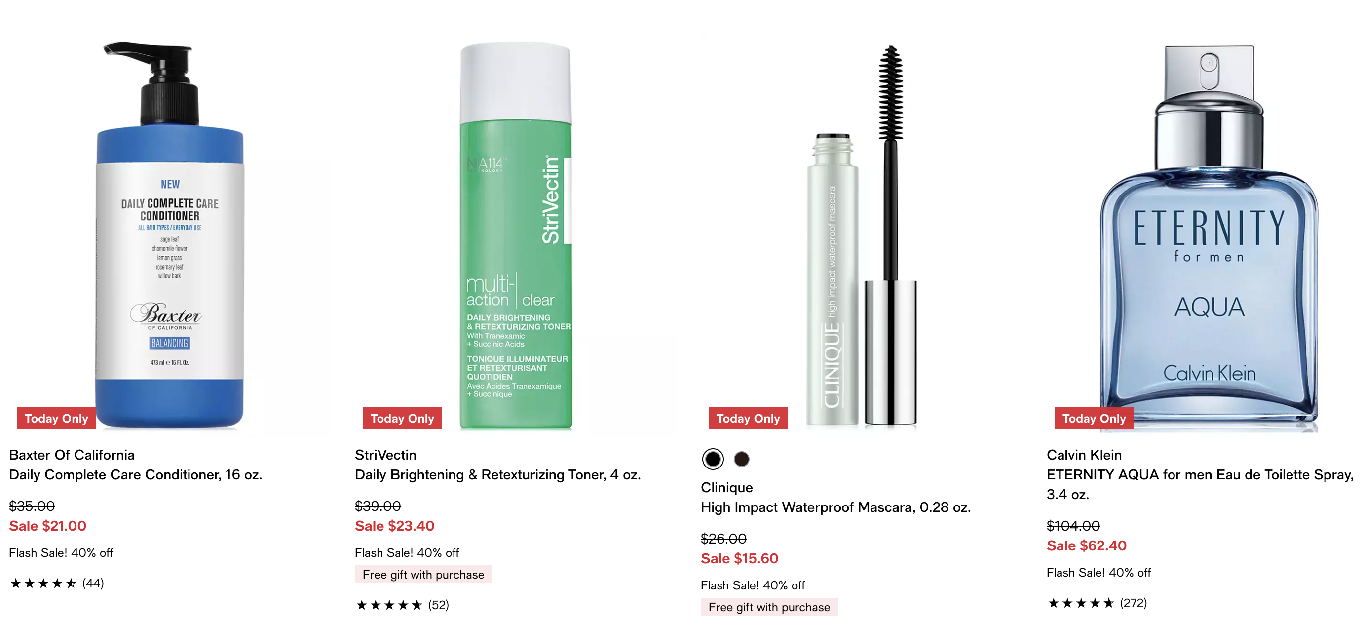Viewport: 1363px width, 623px height.
Task: Click Today Only badge on Calvin Klein cologne
Action: point(1094,418)
